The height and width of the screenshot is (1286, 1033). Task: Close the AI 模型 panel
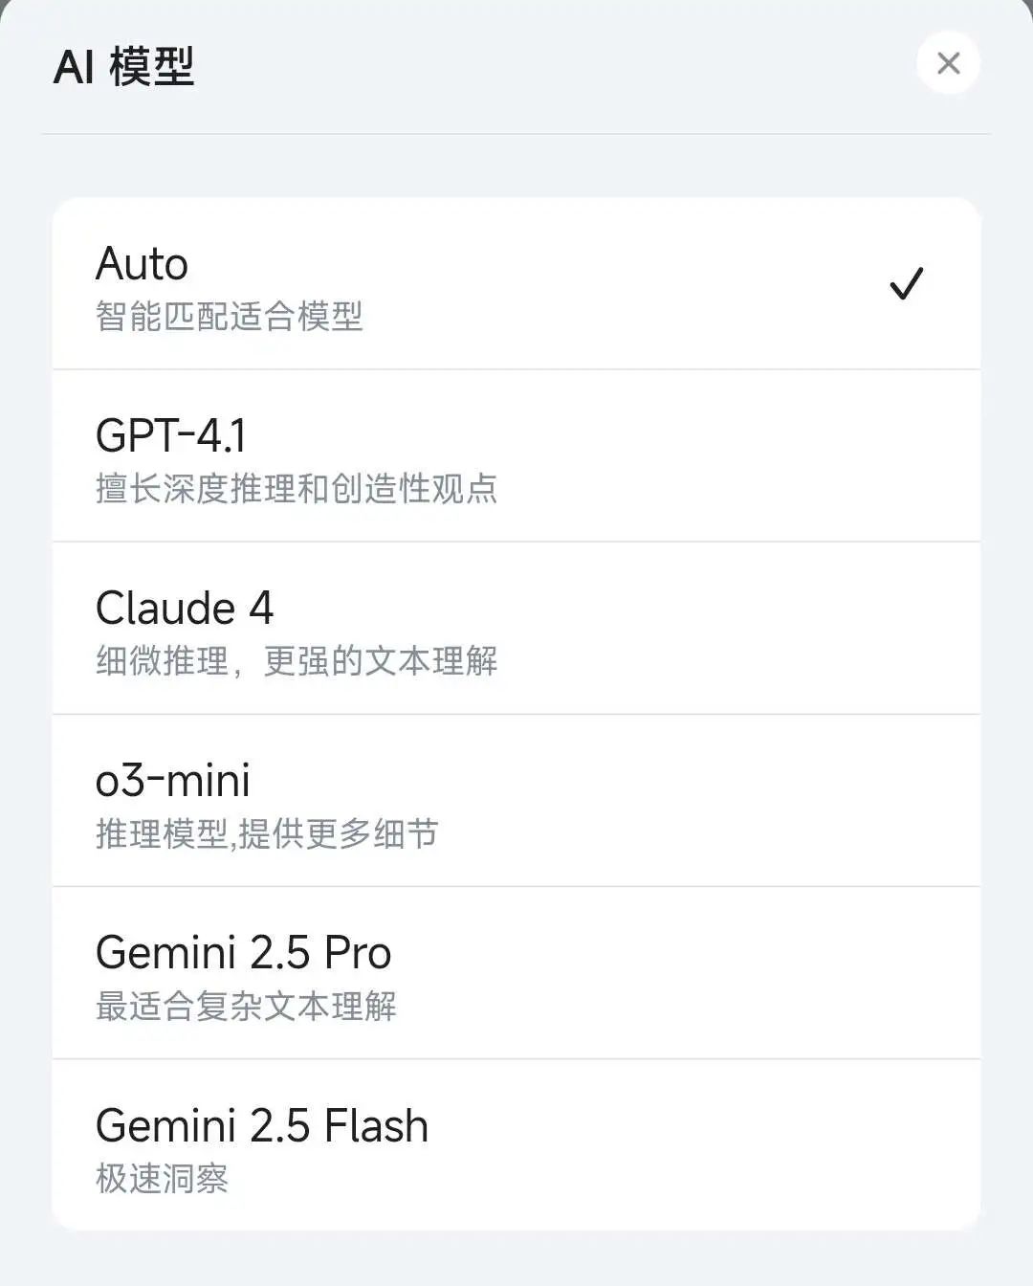[x=948, y=63]
